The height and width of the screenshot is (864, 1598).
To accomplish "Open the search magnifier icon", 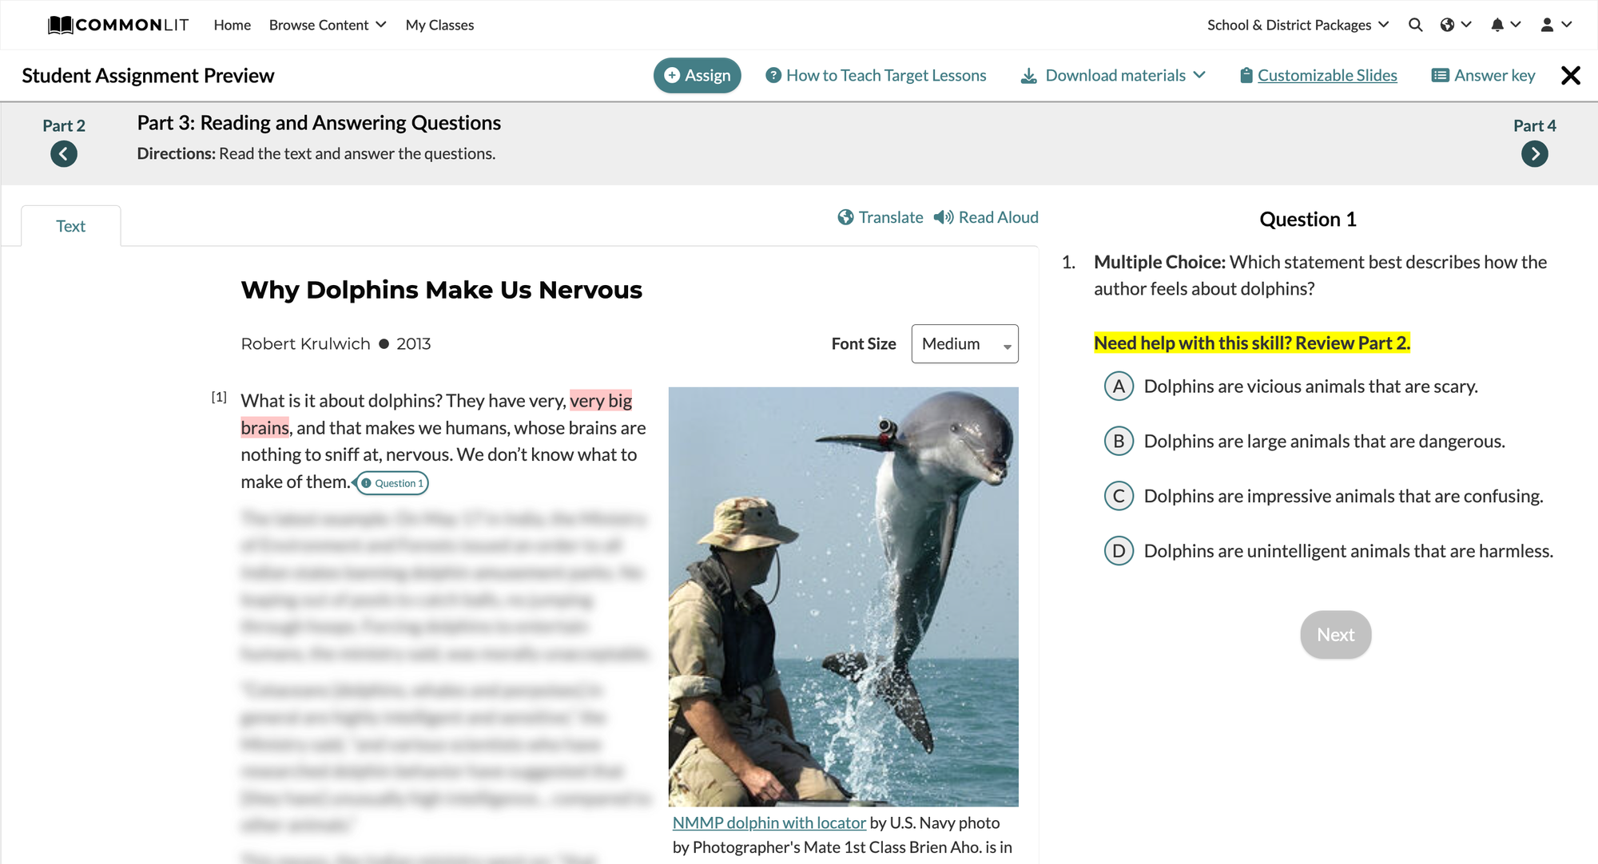I will [x=1415, y=25].
